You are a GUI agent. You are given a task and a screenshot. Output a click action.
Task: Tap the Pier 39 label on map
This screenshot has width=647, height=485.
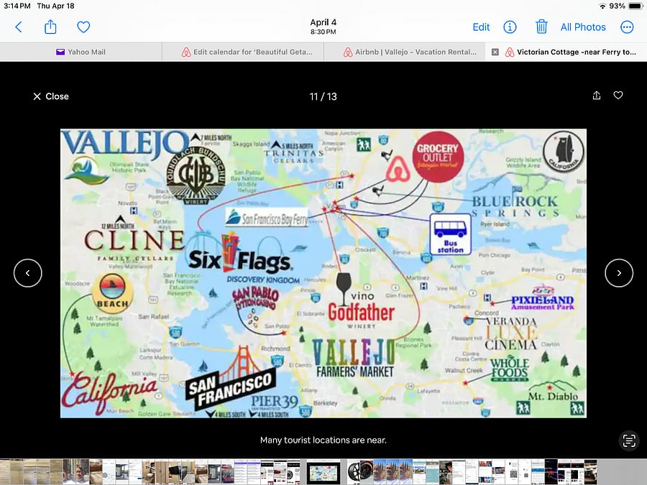click(x=275, y=402)
